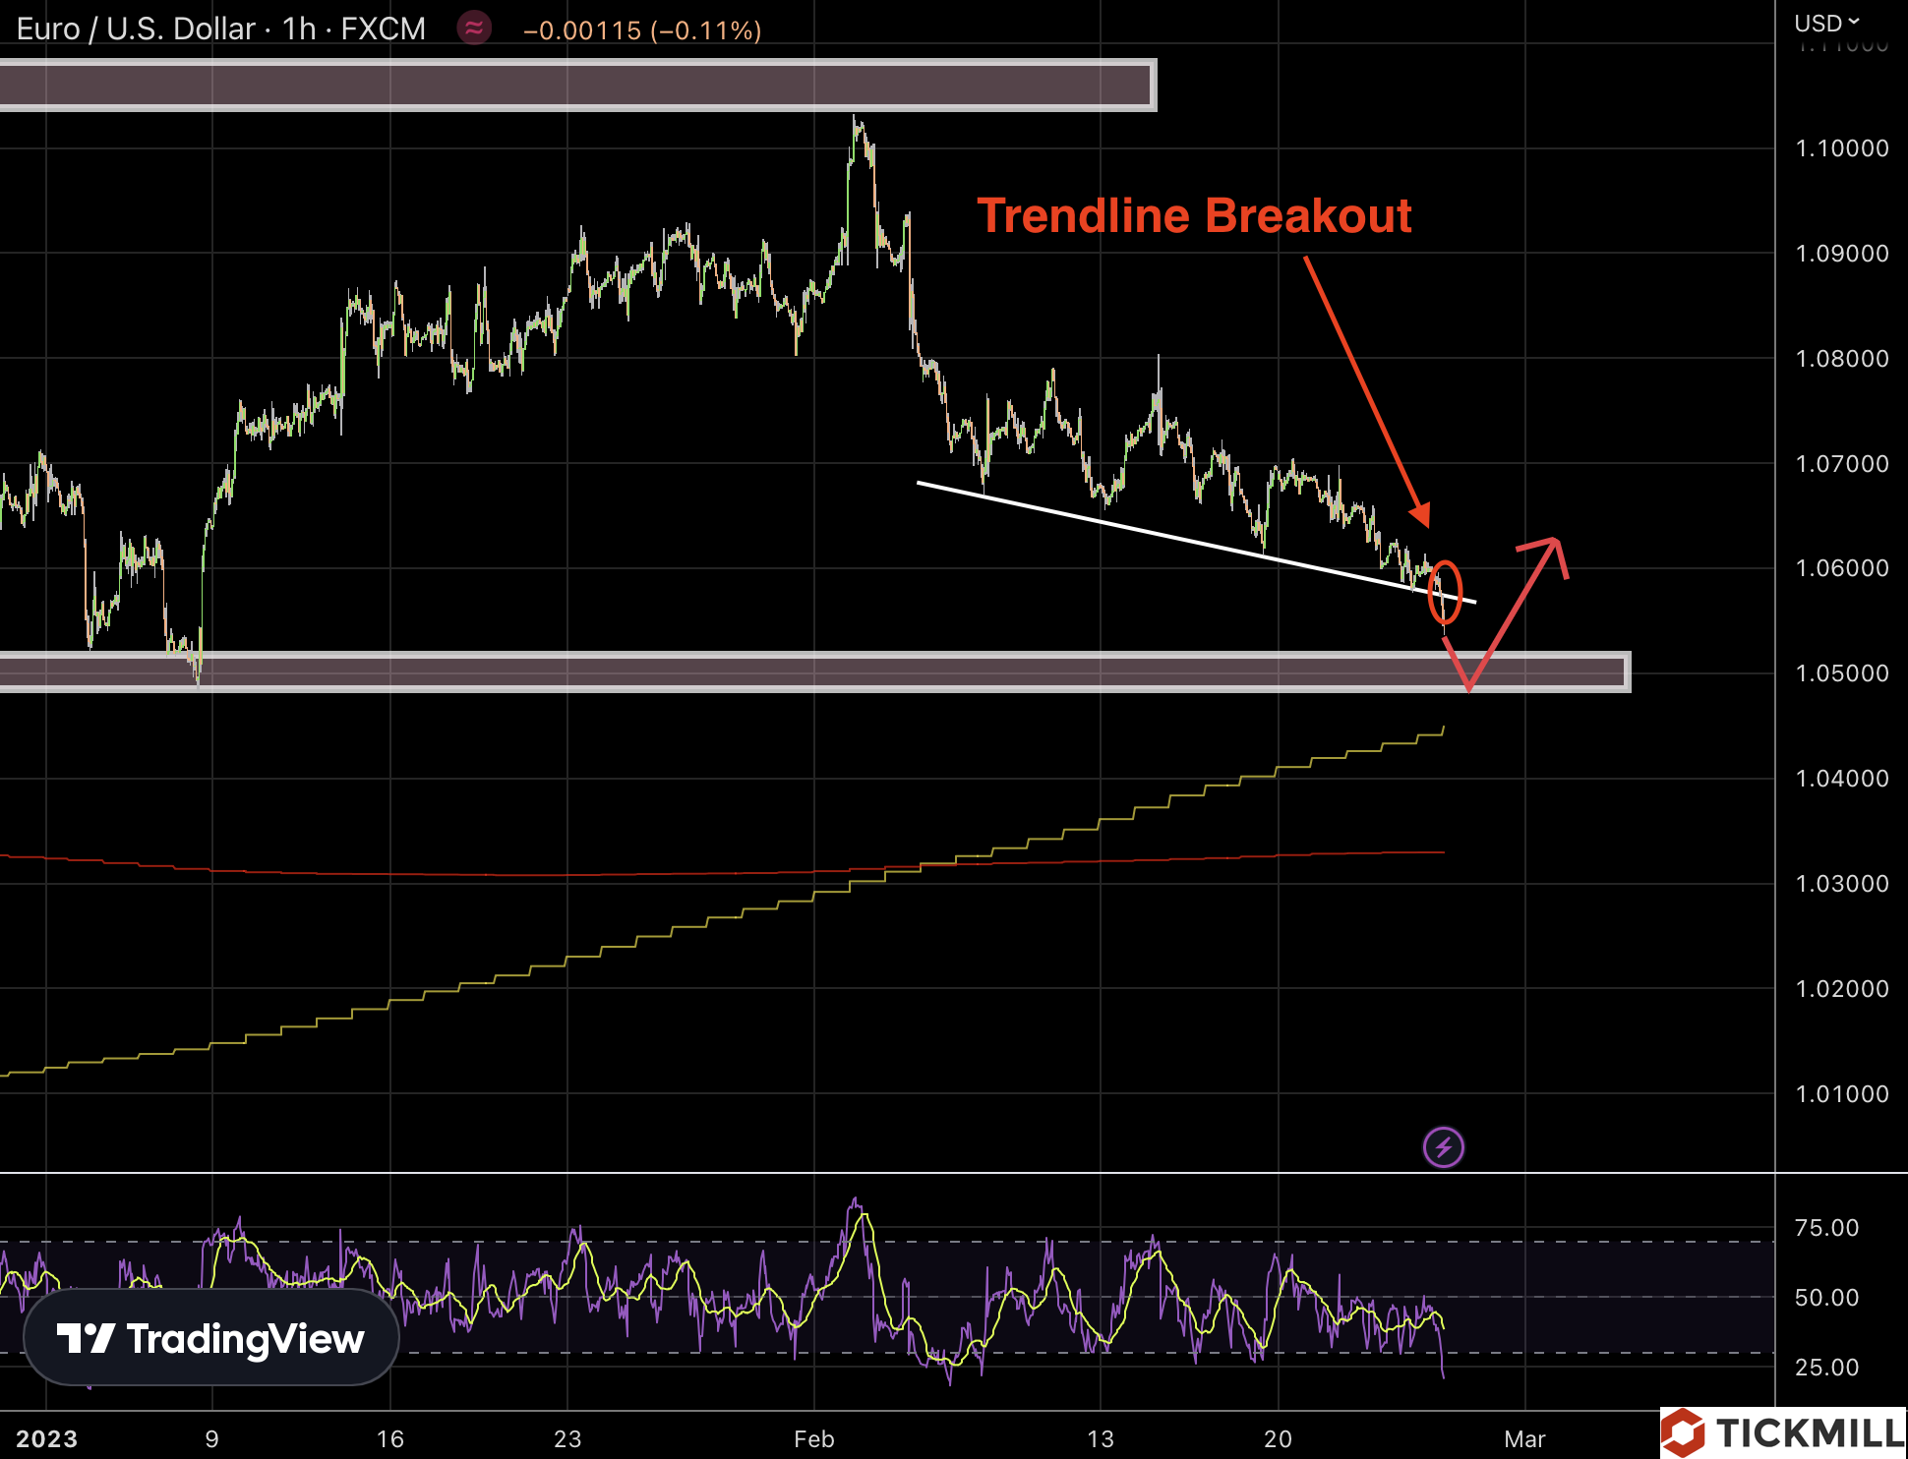This screenshot has width=1908, height=1459.
Task: Click the purple lightning bolt icon
Action: [1443, 1146]
